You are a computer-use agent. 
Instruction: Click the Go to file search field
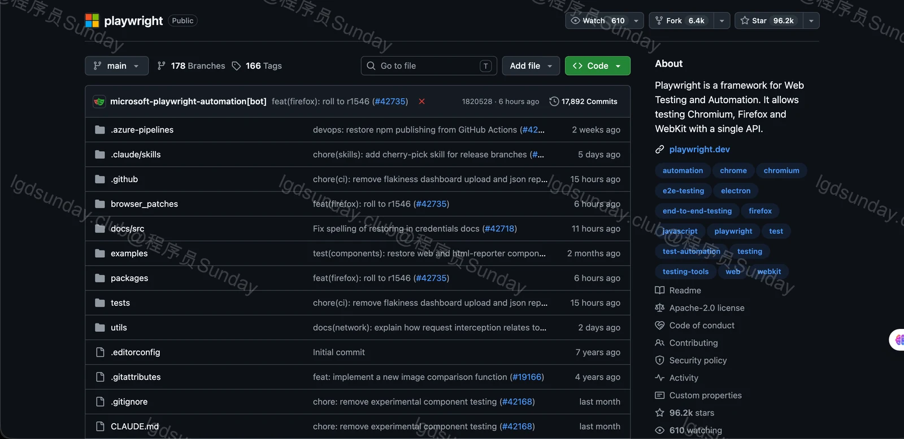tap(429, 66)
